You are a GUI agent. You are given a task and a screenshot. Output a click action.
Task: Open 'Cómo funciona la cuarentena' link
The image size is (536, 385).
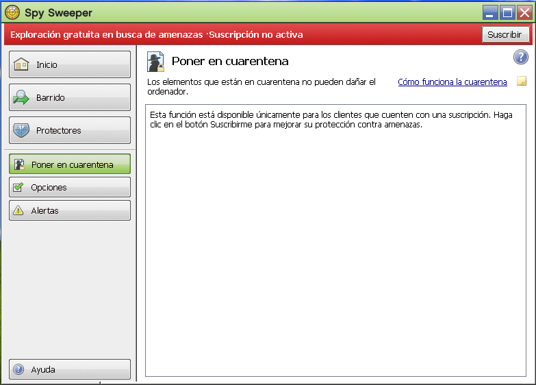coord(452,82)
